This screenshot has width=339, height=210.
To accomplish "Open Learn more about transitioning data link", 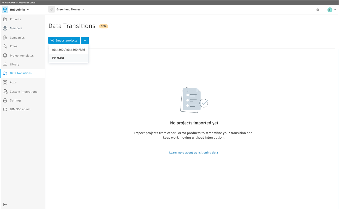I will tap(193, 152).
